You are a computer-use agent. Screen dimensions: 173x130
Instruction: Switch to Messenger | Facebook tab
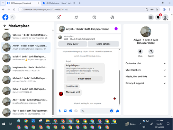click(x=23, y=3)
